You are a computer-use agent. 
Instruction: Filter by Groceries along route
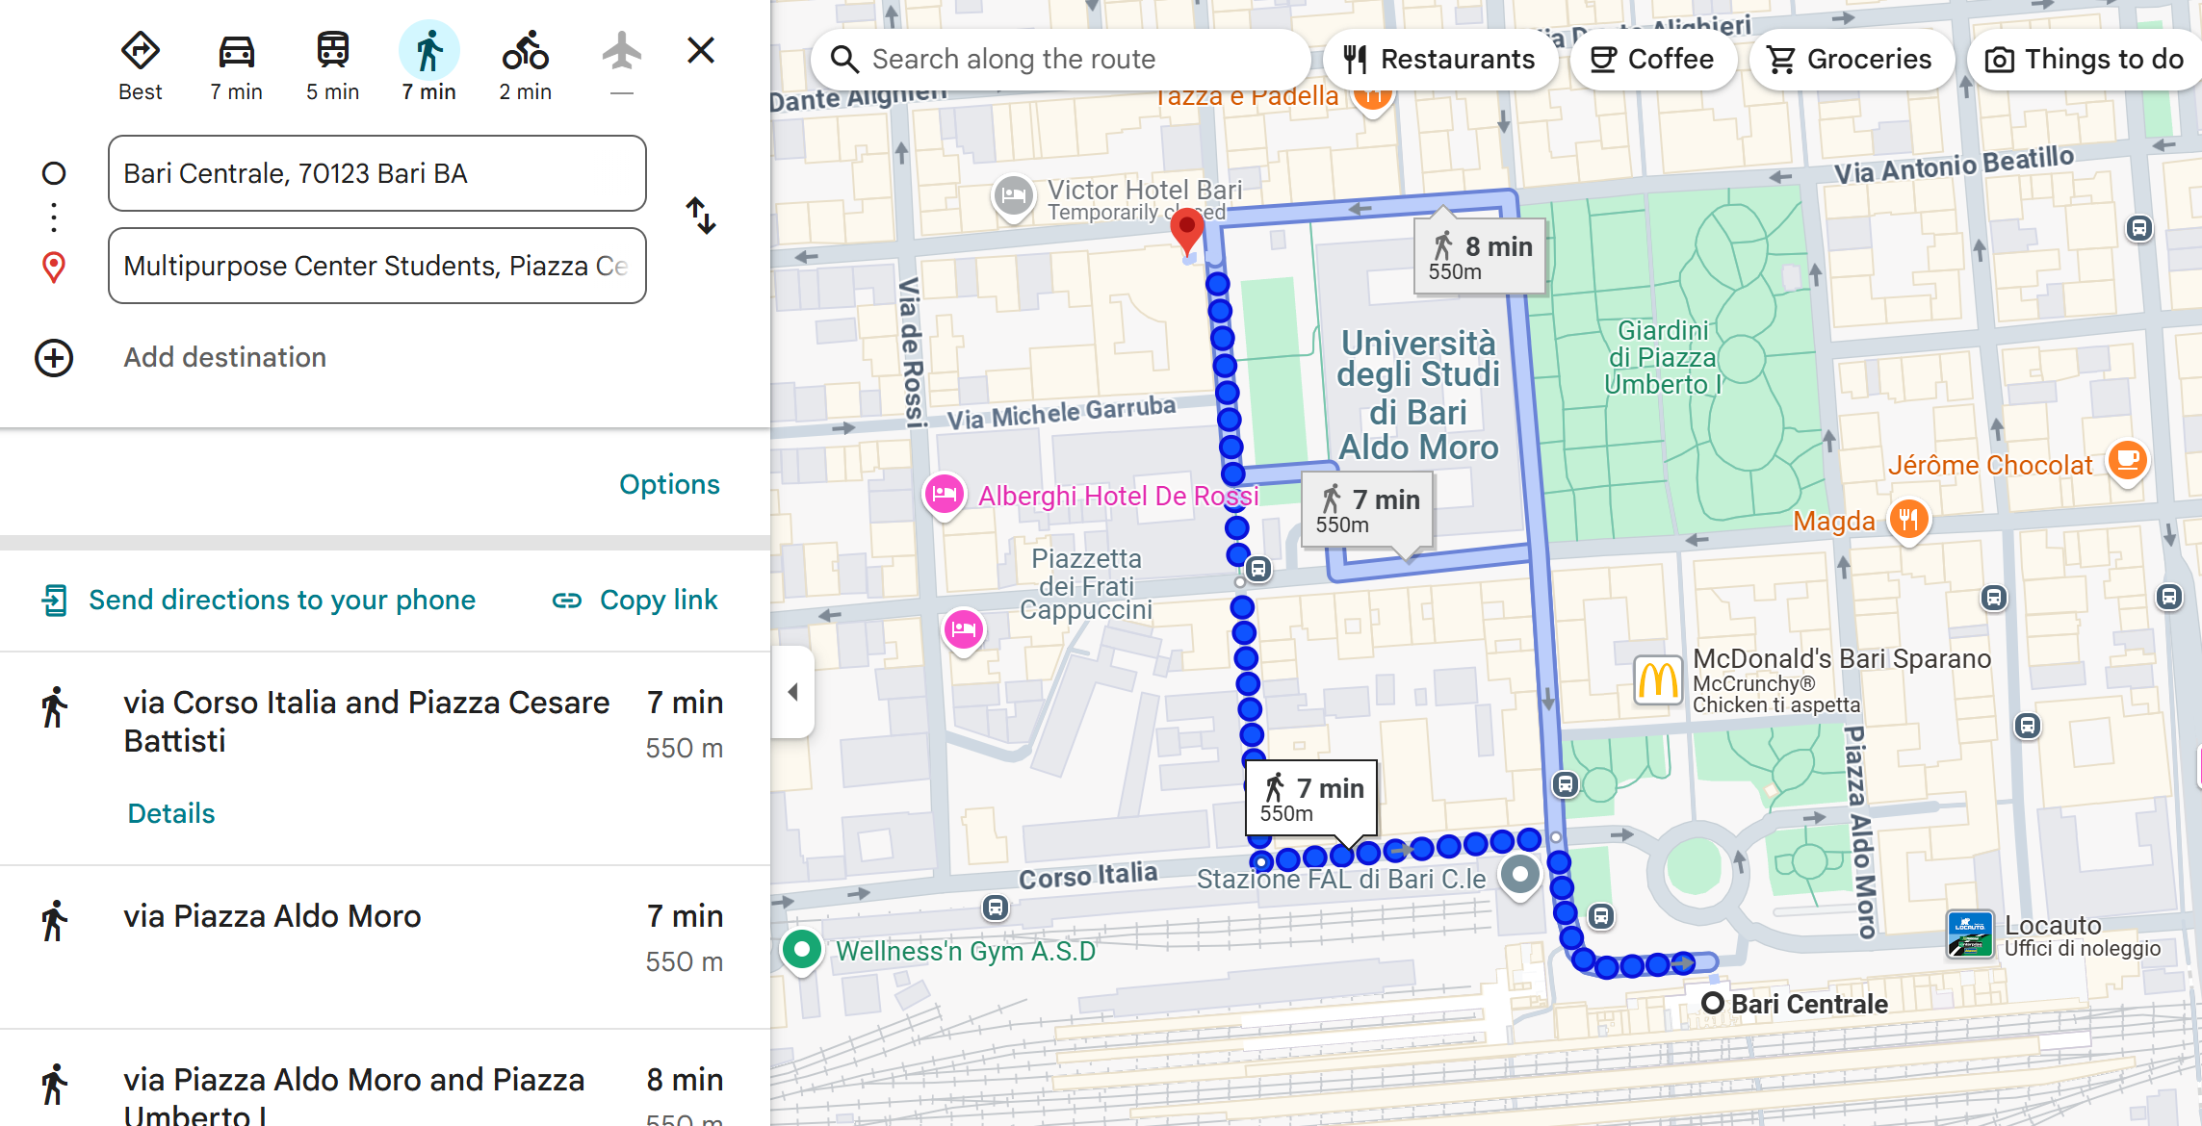1851,60
